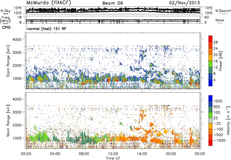Click the 60 label on Nave axis
231x160 pixels.
coord(206,17)
